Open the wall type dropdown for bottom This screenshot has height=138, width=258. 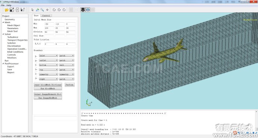67,65
